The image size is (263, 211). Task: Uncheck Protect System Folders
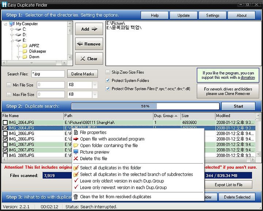click(x=107, y=80)
